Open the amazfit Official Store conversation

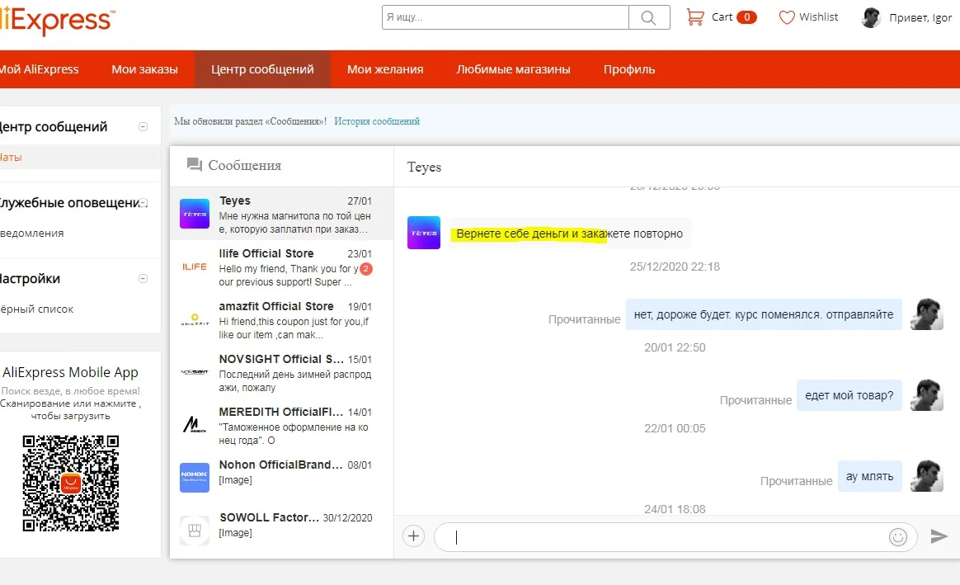point(281,319)
